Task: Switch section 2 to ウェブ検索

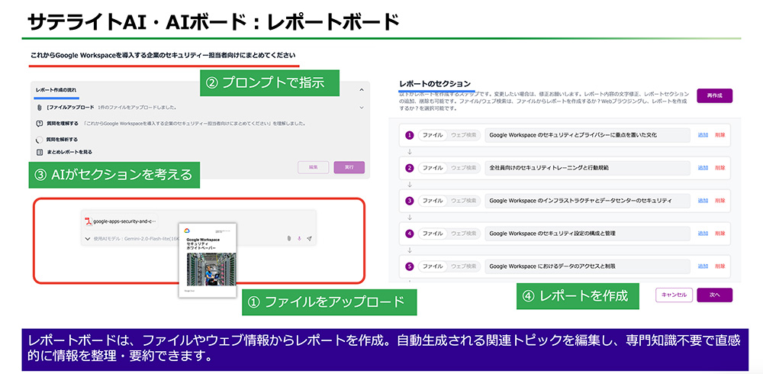Action: click(464, 168)
